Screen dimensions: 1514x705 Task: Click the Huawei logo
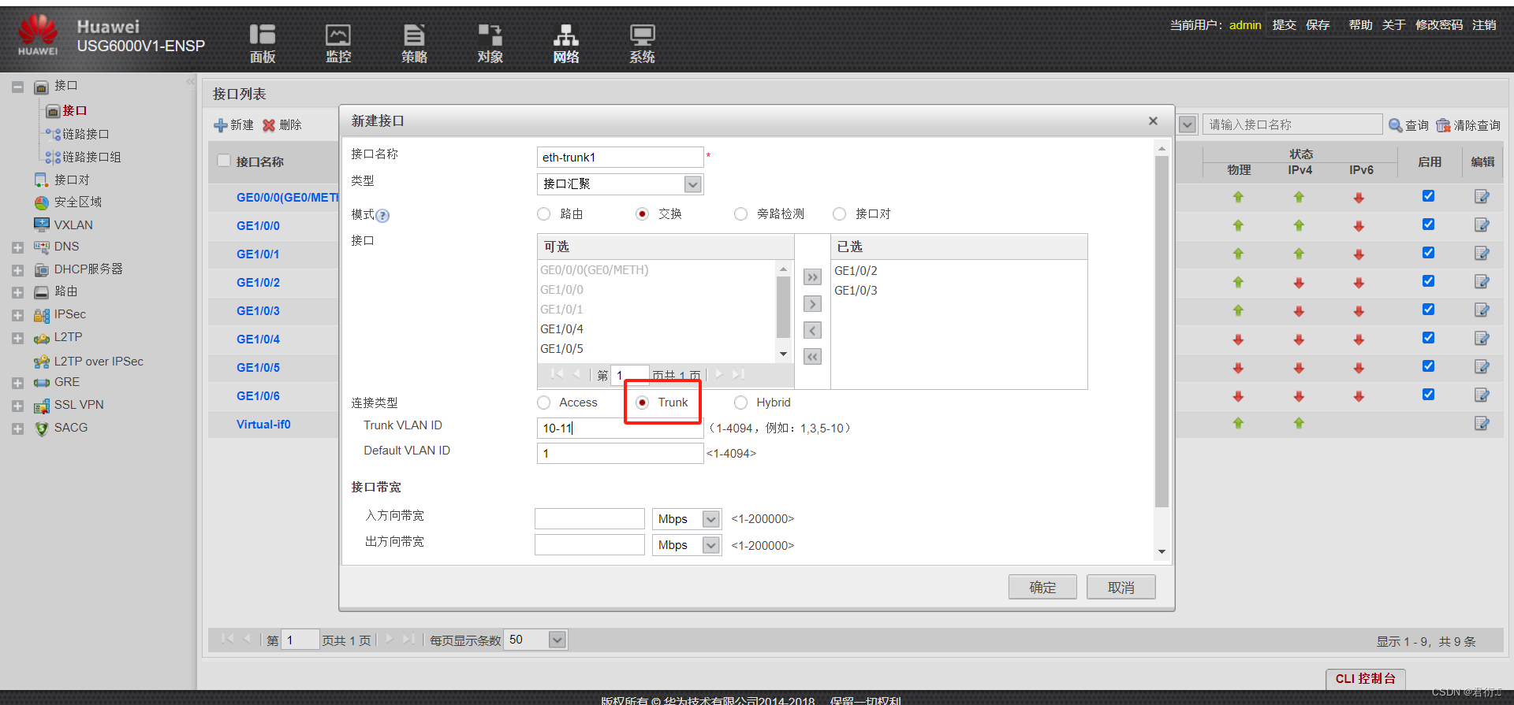(38, 35)
